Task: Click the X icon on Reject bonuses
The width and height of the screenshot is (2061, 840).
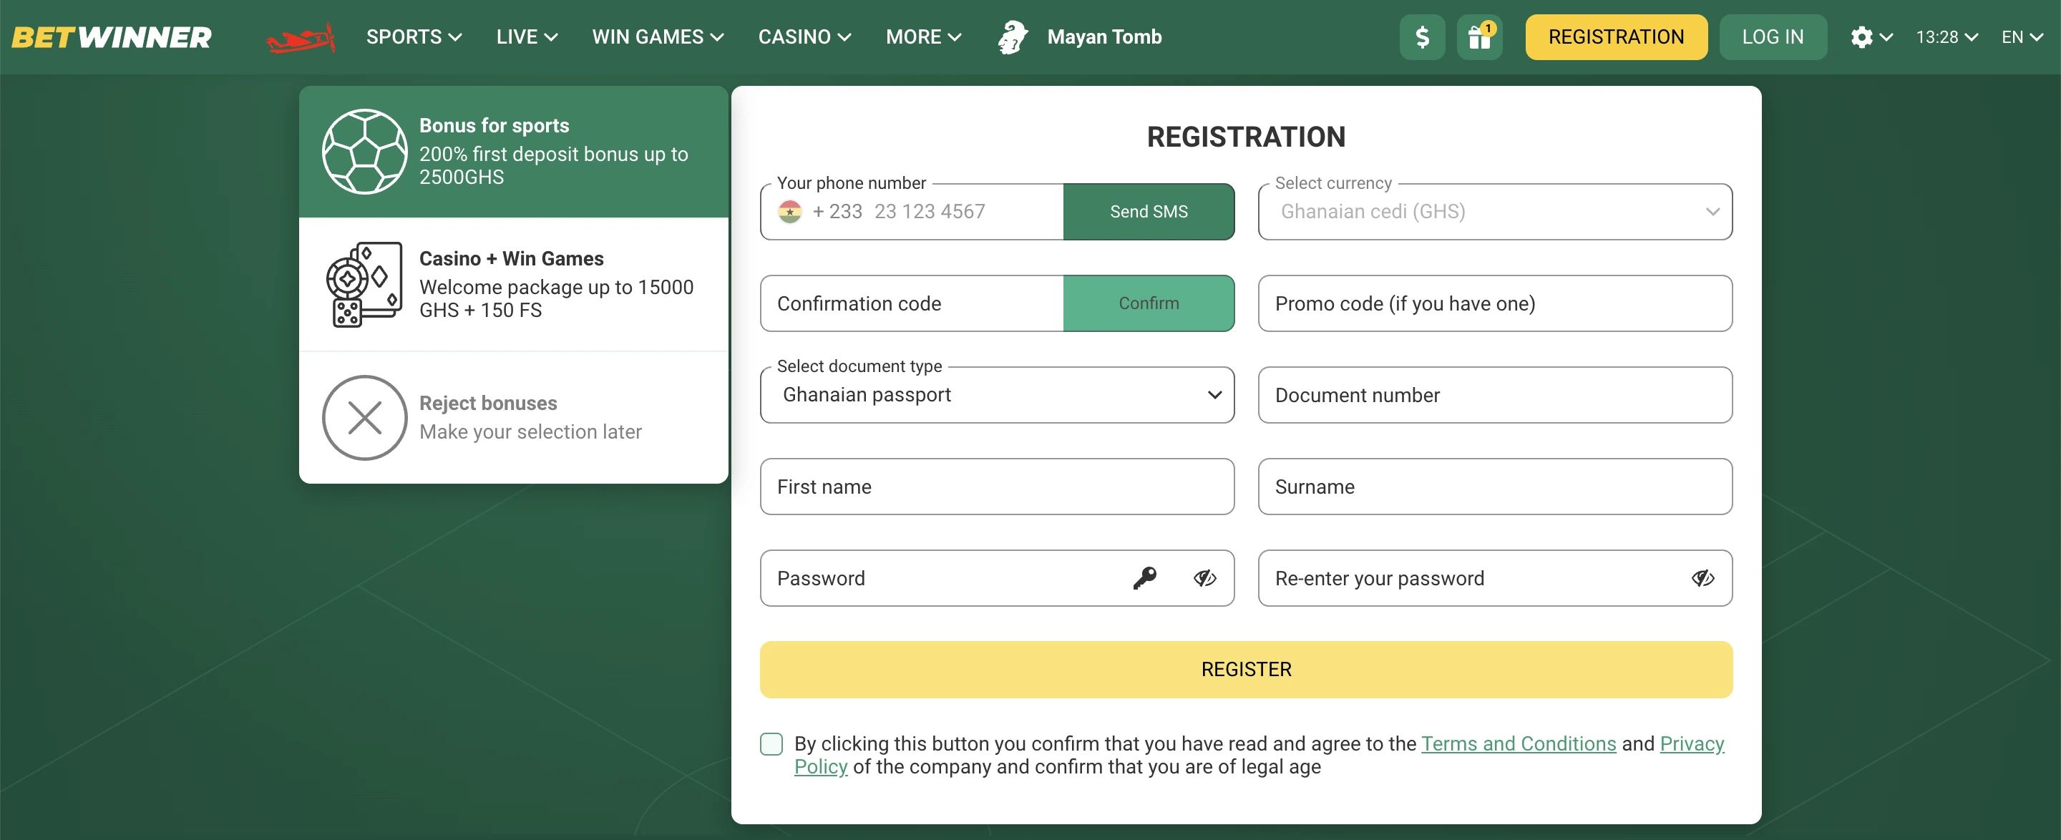Action: click(x=365, y=417)
